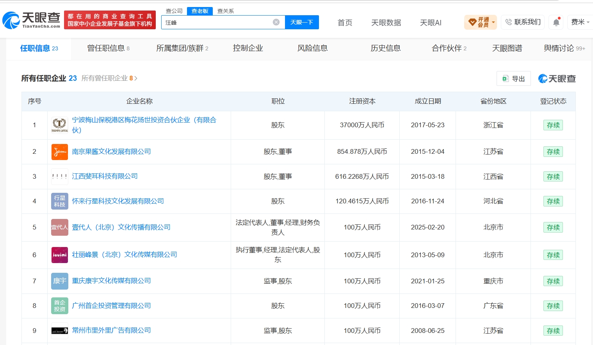The height and width of the screenshot is (345, 593).
Task: Select 查公司 search mode tab
Action: click(x=174, y=11)
